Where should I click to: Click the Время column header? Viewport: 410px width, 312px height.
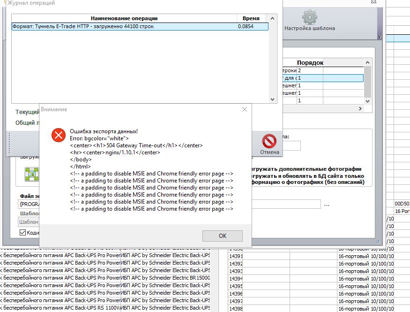tap(251, 18)
